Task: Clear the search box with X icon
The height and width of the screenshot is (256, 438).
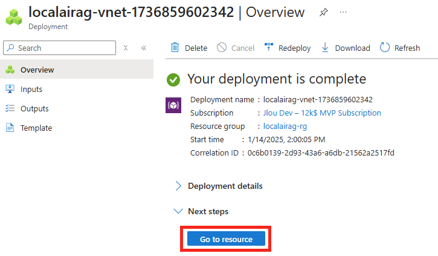Action: point(126,48)
